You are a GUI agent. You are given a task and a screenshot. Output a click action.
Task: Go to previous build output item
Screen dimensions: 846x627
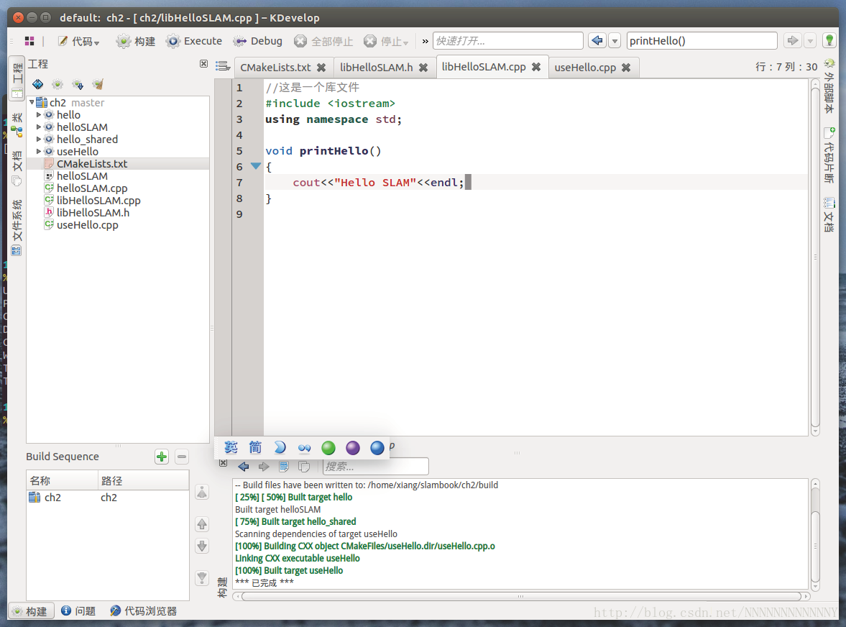pyautogui.click(x=244, y=467)
